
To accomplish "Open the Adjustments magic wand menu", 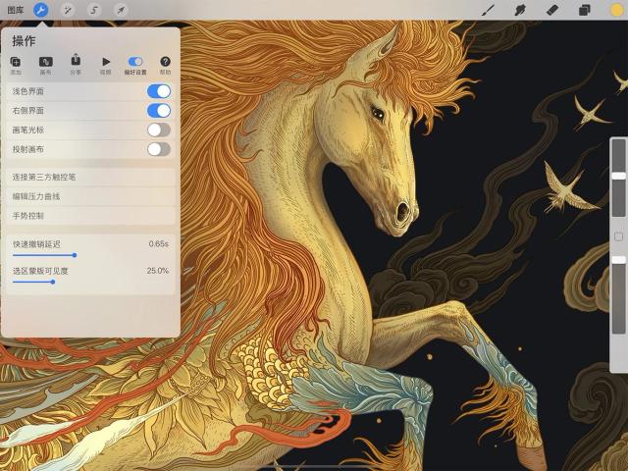I will (x=68, y=10).
